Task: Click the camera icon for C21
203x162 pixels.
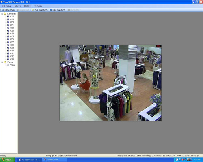Action: (x=8, y=25)
